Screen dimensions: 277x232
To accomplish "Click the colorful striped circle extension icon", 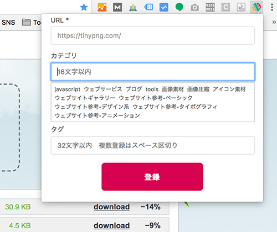I will click(257, 7).
